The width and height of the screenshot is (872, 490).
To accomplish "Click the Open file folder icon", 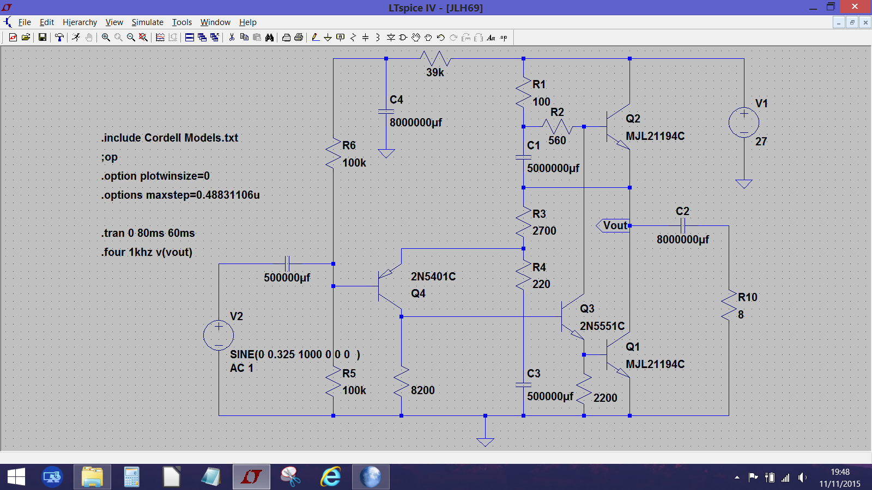I will pyautogui.click(x=26, y=38).
